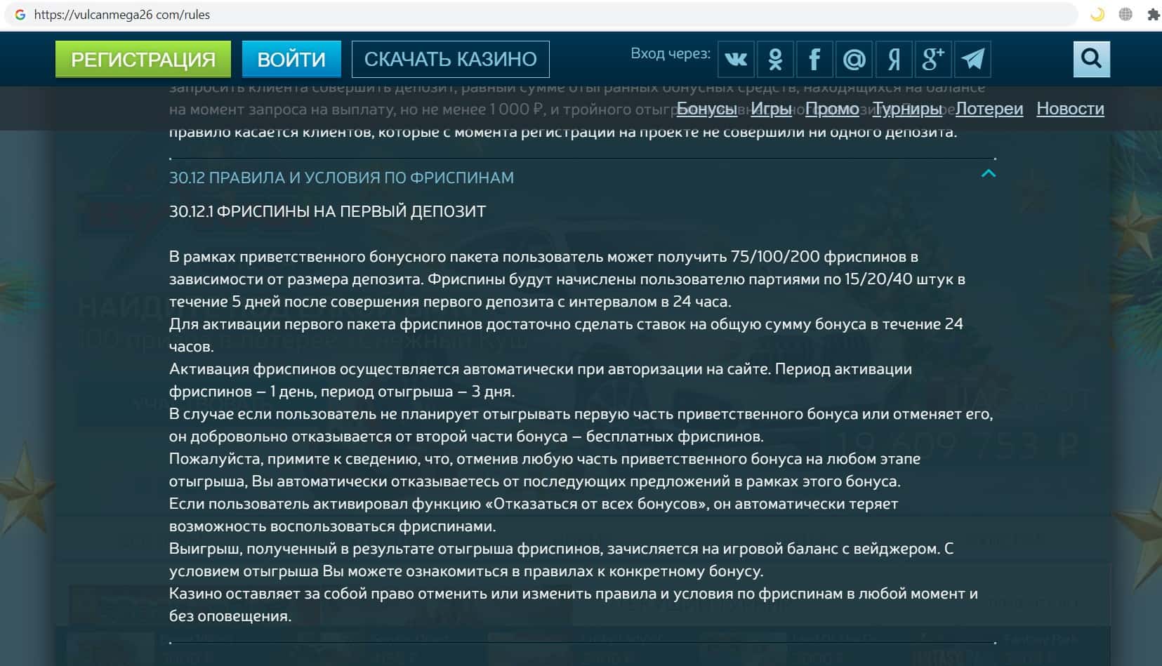Click the line starting 'Выигрыш, полученный в результате'

pyautogui.click(x=561, y=549)
